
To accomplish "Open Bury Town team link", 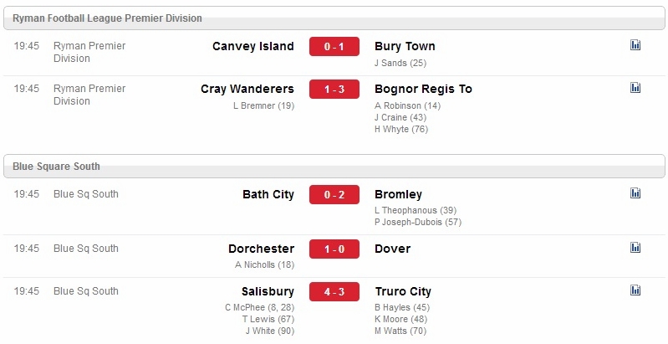I will pos(405,47).
